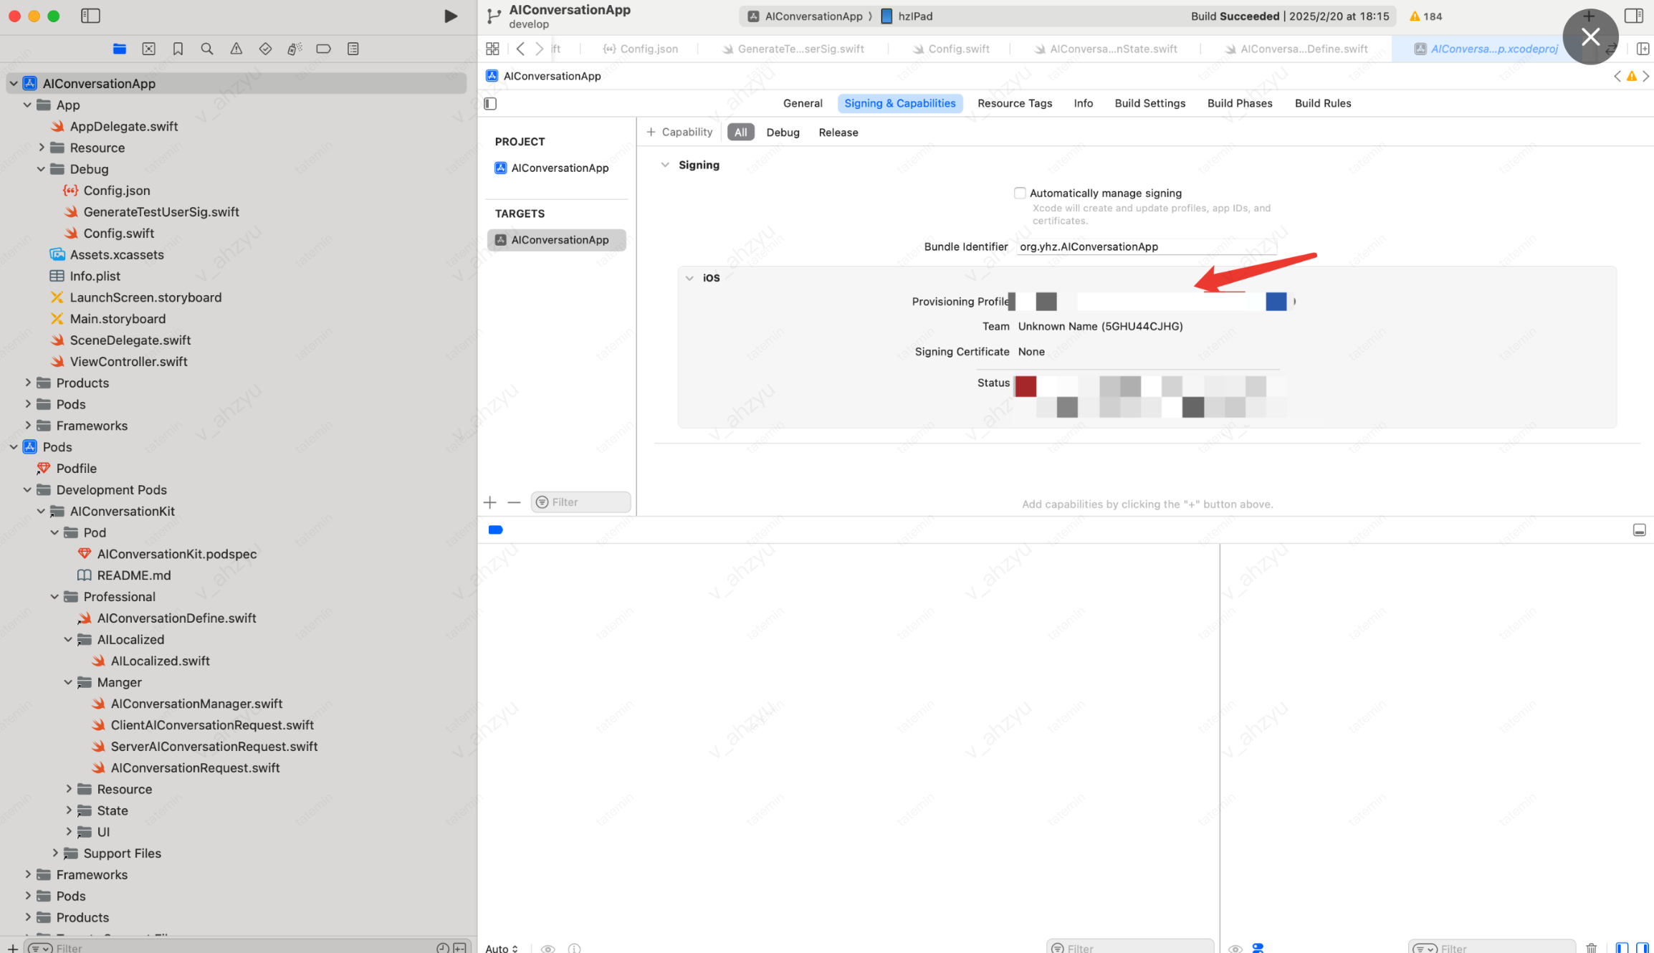
Task: Choose the AIConversationApp scheme in toolbar
Action: 805,16
